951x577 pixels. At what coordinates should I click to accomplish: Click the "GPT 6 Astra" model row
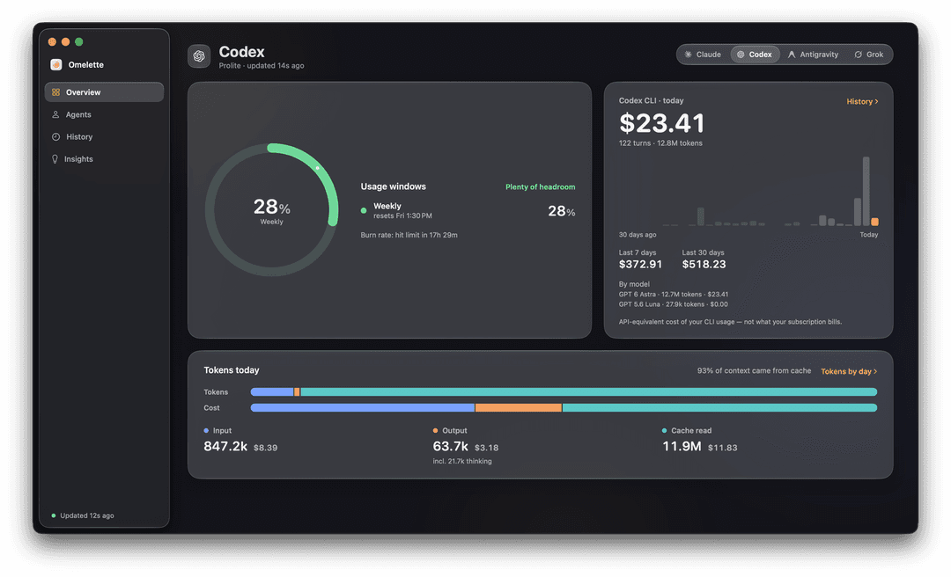(674, 295)
